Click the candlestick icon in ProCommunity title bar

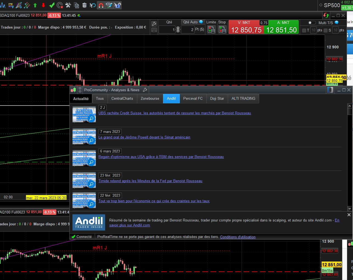(x=73, y=90)
